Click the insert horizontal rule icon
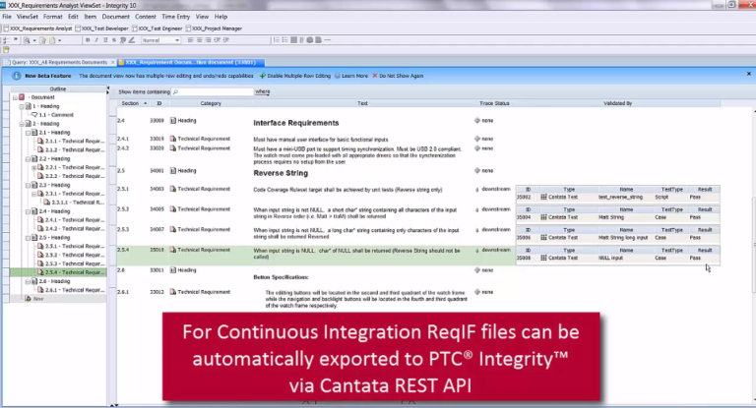 328,40
